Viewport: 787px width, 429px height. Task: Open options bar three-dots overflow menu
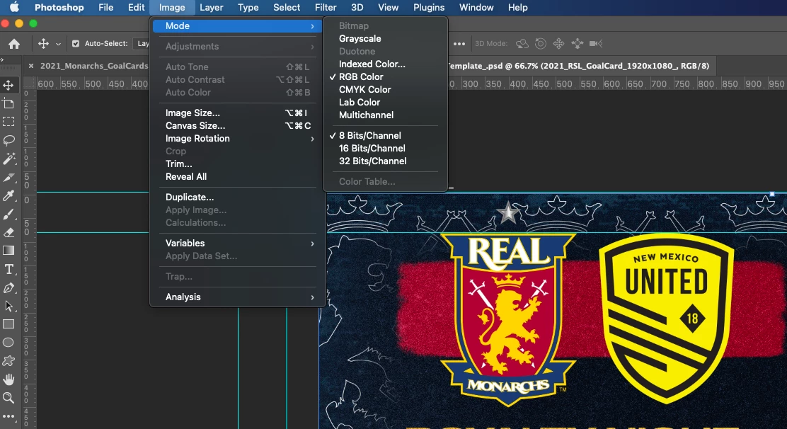[x=459, y=44]
